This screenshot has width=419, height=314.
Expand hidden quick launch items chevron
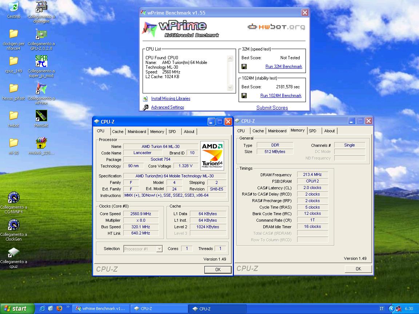68,307
